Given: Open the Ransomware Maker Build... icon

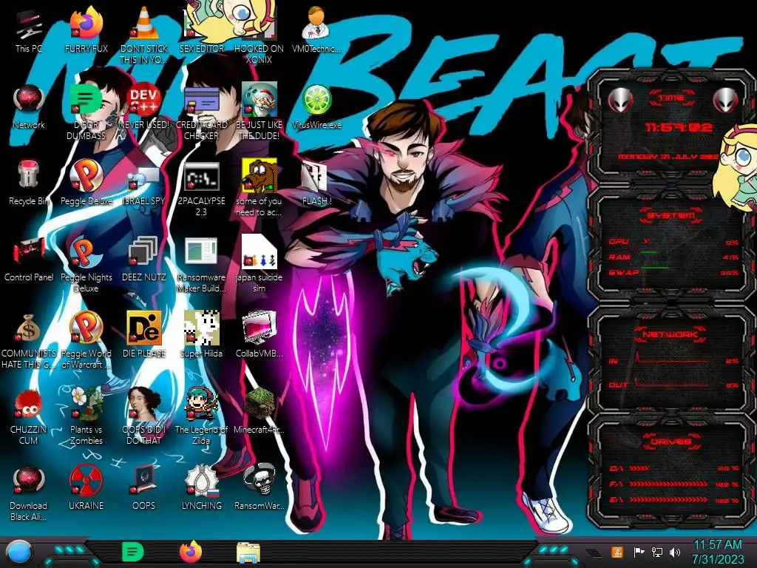Looking at the screenshot, I should 201,265.
